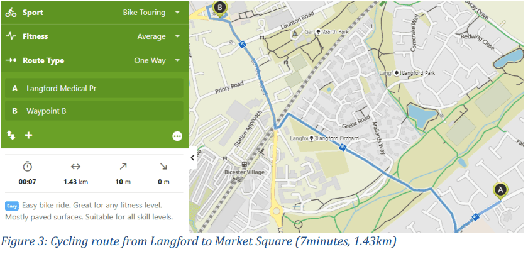The width and height of the screenshot is (528, 259).
Task: Click the uphill elevation arrow icon
Action: (x=123, y=166)
